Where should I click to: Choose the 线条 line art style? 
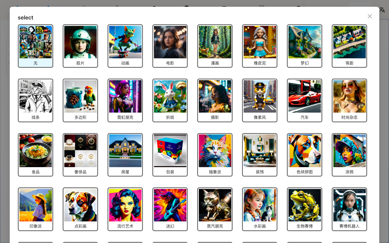coord(35,100)
